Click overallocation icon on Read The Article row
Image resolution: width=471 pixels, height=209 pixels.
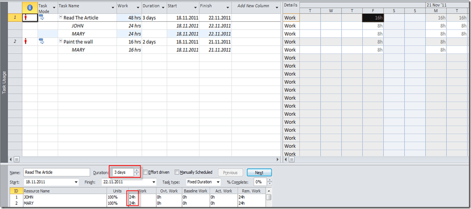(26, 18)
